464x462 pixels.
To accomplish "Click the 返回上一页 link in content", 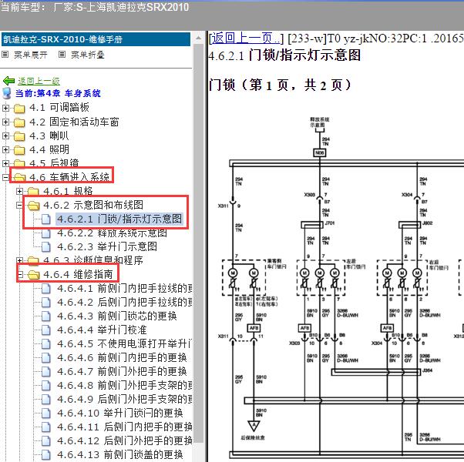I will 245,38.
